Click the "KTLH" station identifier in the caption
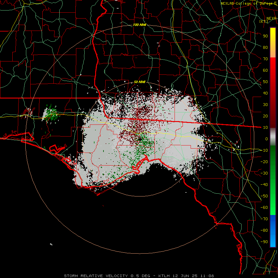 click(164, 276)
